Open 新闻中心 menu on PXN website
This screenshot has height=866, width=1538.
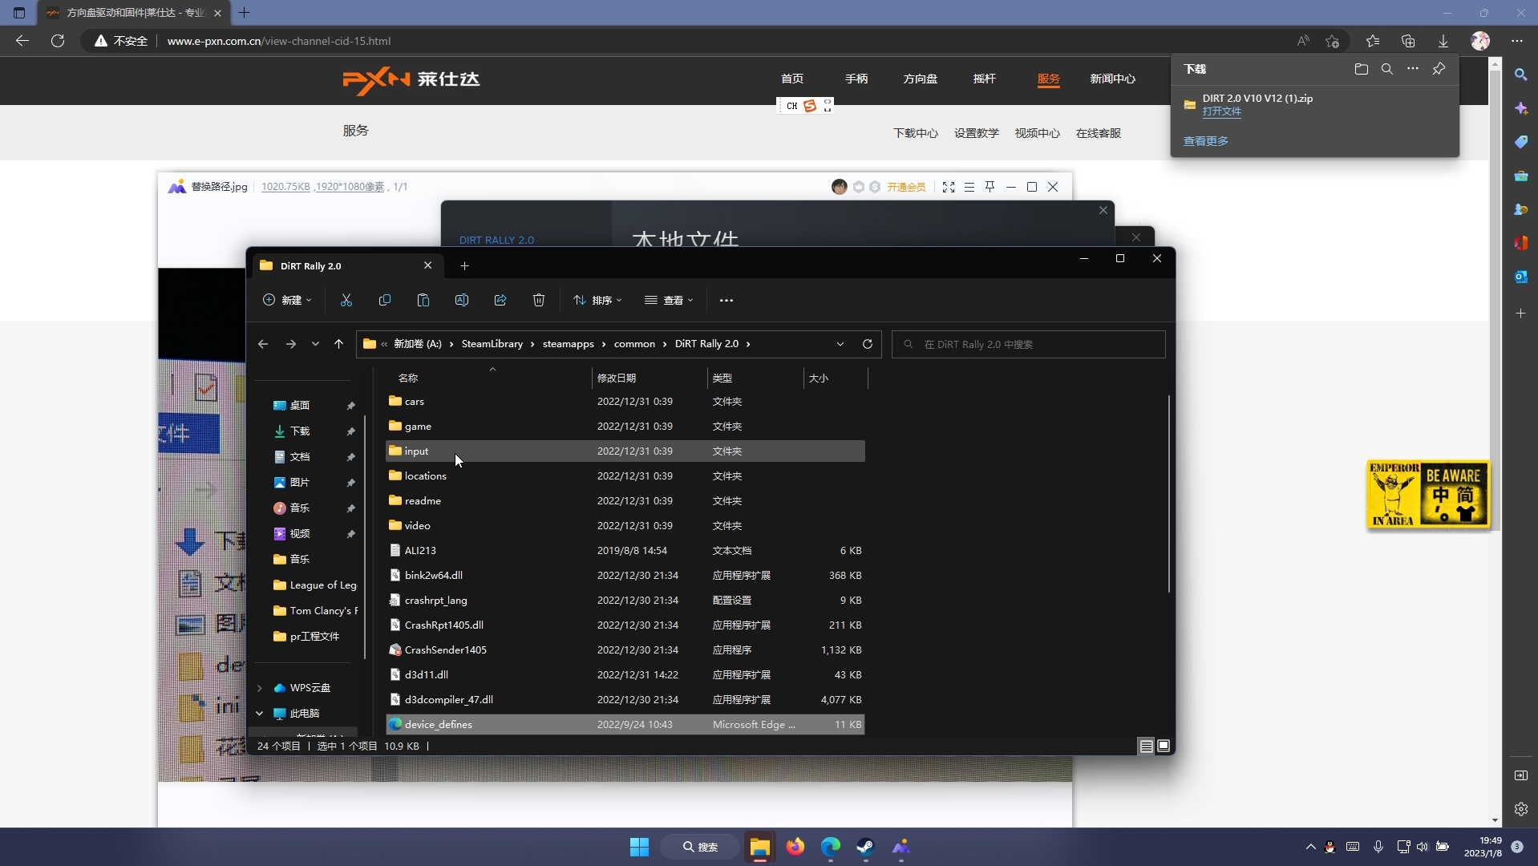pyautogui.click(x=1112, y=79)
